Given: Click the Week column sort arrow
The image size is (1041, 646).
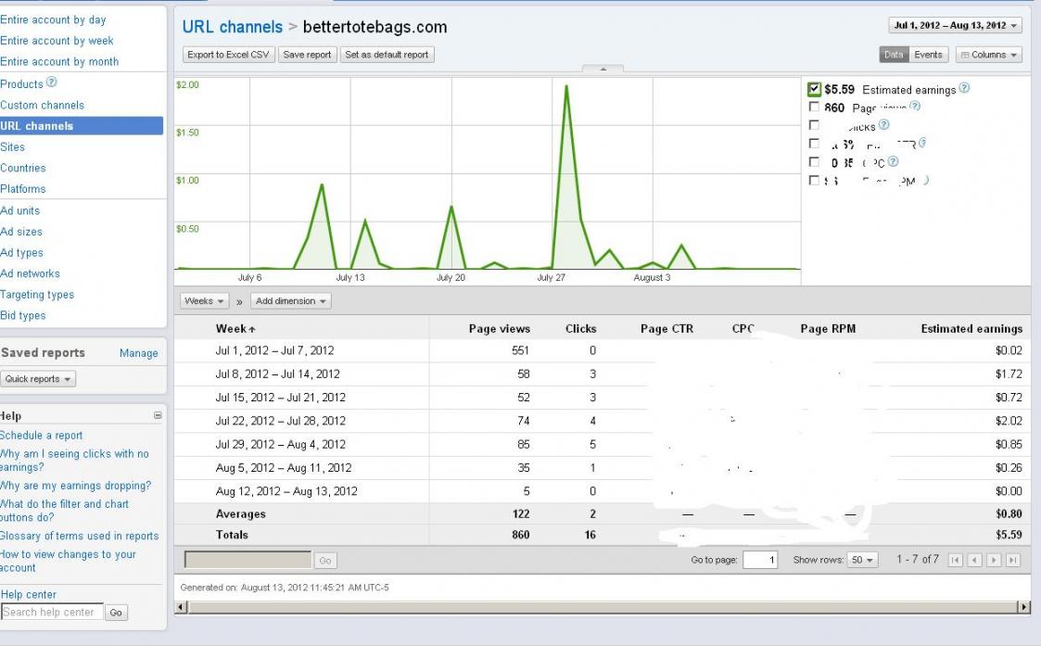Looking at the screenshot, I should (x=252, y=329).
